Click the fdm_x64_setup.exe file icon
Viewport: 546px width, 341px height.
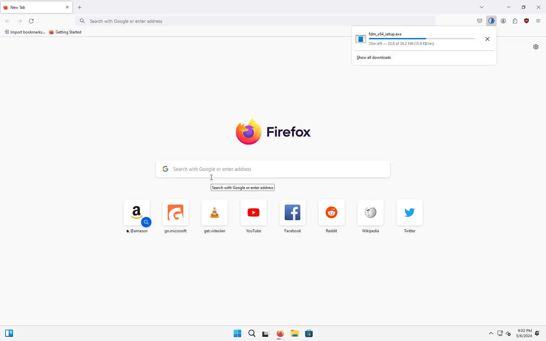click(361, 39)
